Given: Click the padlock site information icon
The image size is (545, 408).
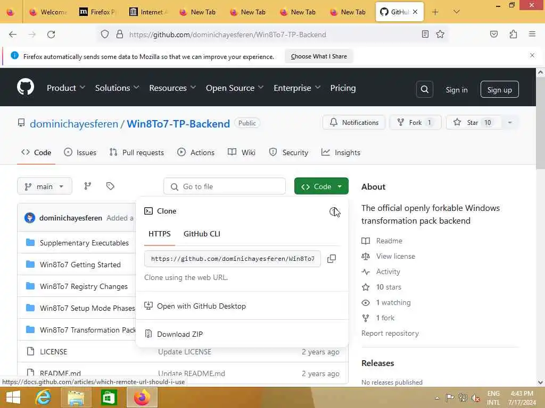Looking at the screenshot, I should tap(120, 35).
